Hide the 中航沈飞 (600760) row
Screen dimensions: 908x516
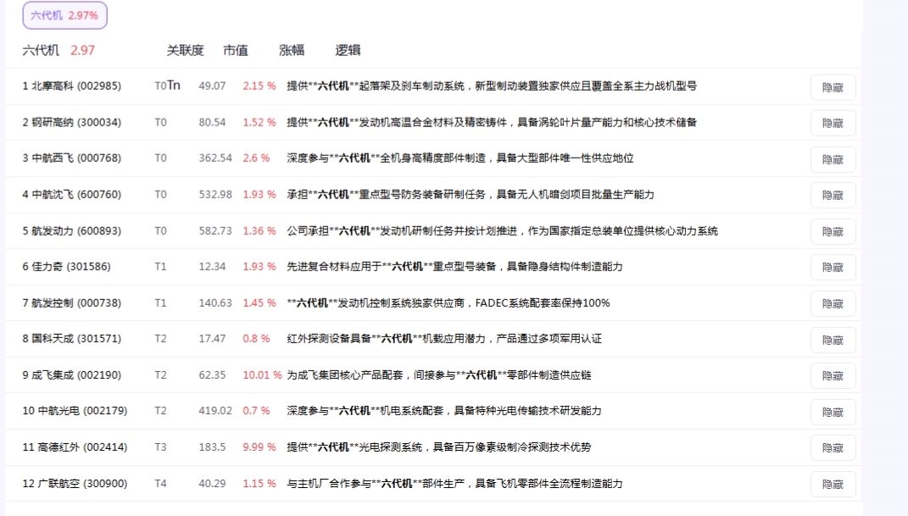coord(833,196)
